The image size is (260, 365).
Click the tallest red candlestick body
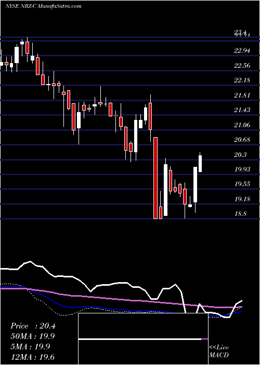(x=155, y=178)
